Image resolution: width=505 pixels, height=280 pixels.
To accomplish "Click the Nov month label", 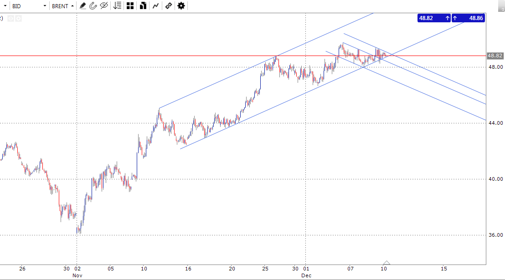I will tap(77, 275).
